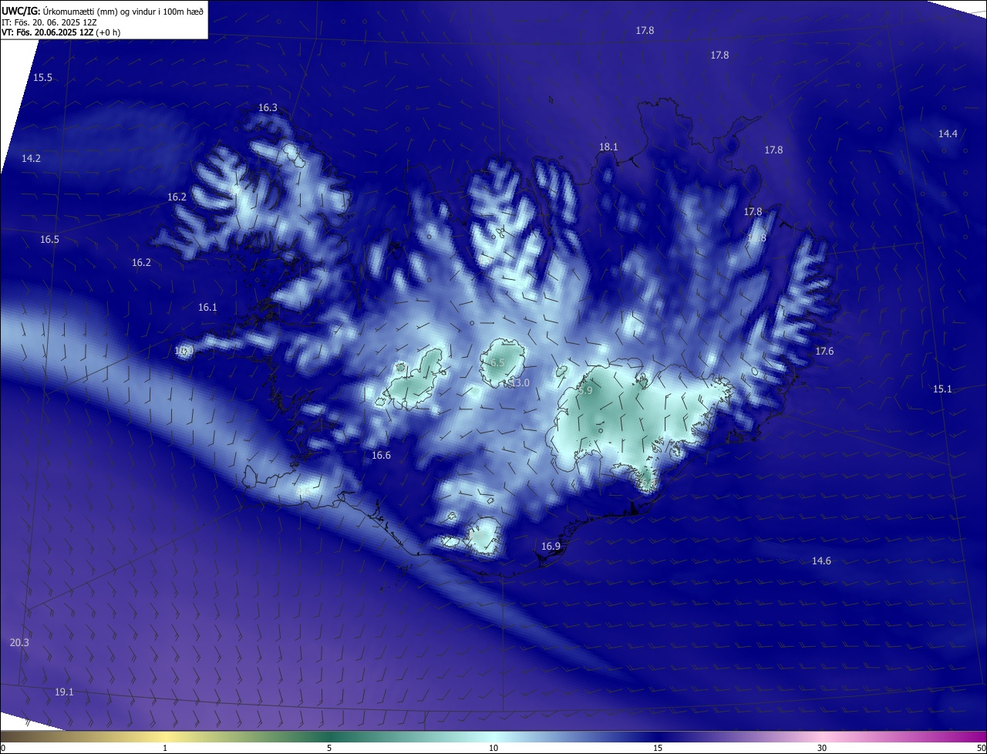This screenshot has width=987, height=754.
Task: Click the 19.1 value label
Action: (x=64, y=692)
